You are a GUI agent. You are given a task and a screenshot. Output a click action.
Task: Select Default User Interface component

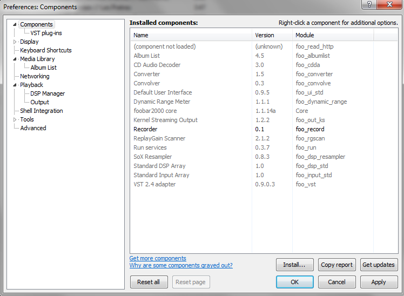click(x=264, y=92)
